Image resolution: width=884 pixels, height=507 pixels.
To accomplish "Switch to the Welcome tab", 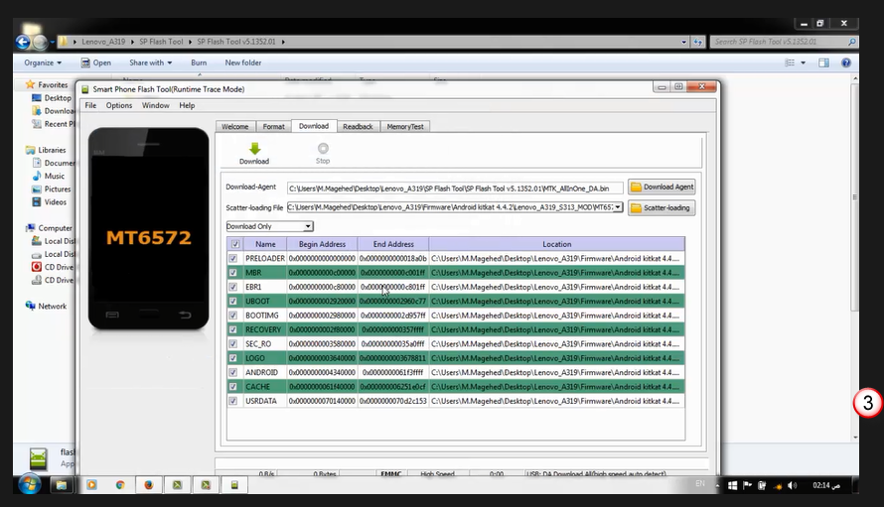I will [235, 127].
